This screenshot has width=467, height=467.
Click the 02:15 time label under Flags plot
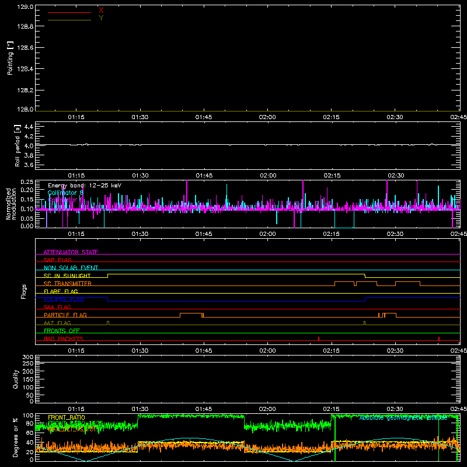coord(331,351)
